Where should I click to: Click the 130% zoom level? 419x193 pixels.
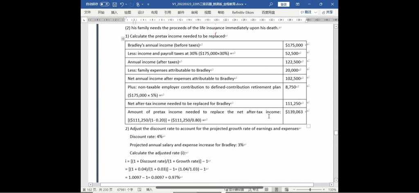[332, 190]
